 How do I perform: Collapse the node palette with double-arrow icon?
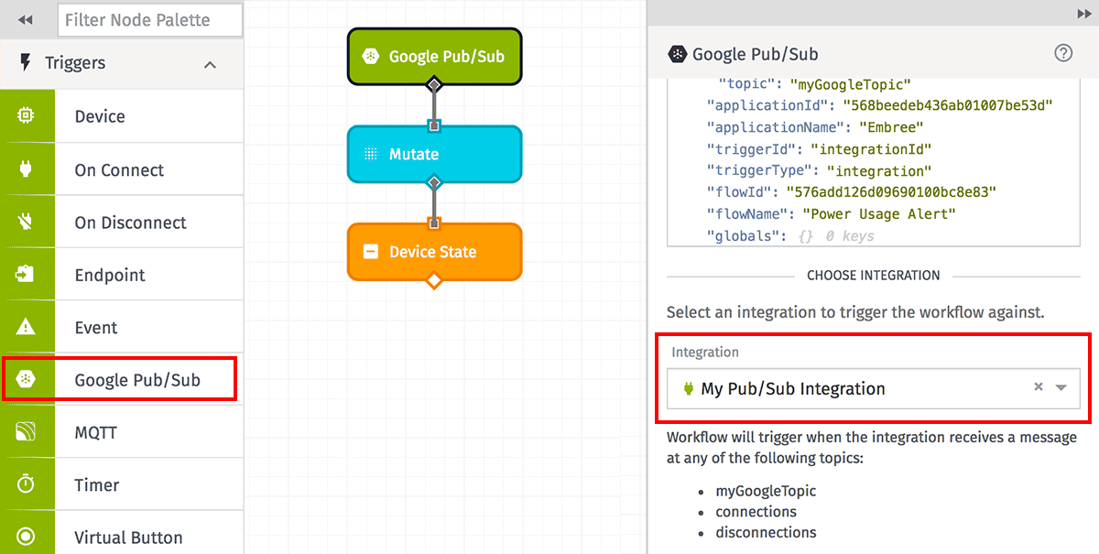click(x=26, y=19)
